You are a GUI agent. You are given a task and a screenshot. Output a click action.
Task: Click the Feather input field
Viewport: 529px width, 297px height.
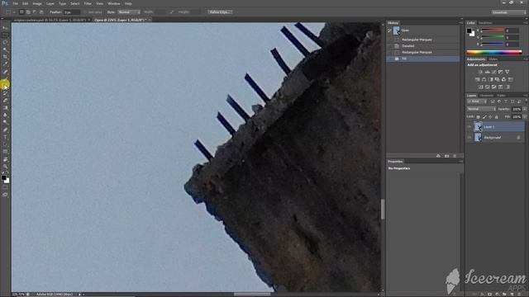72,12
